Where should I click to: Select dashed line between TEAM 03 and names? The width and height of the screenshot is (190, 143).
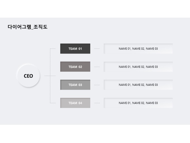point(97,85)
